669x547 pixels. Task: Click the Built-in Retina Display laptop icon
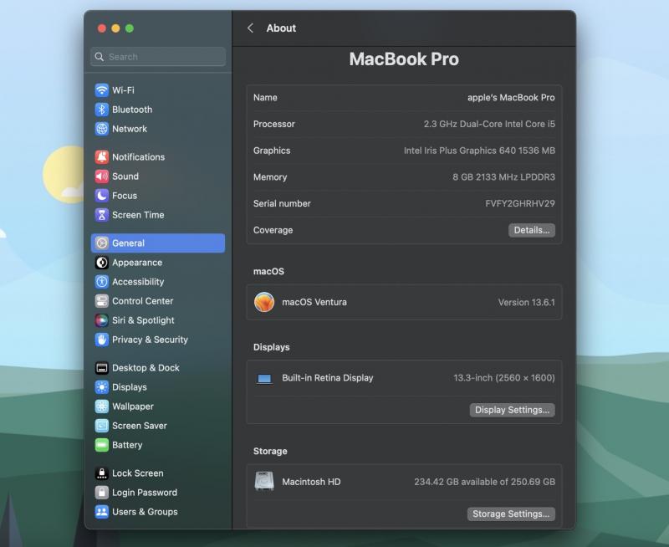[x=264, y=378]
